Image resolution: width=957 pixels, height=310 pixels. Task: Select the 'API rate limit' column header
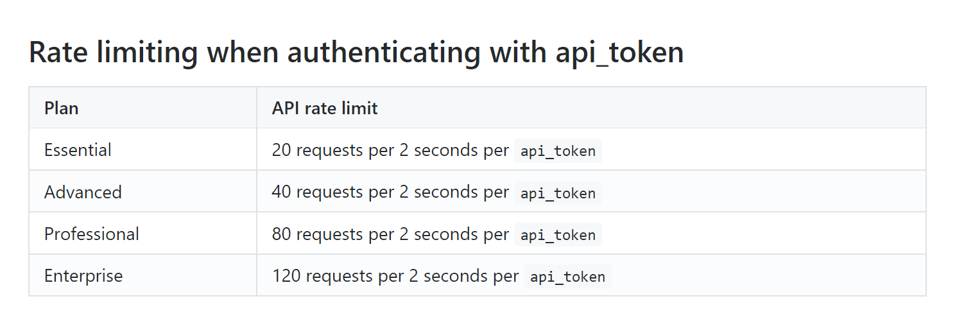[591, 108]
